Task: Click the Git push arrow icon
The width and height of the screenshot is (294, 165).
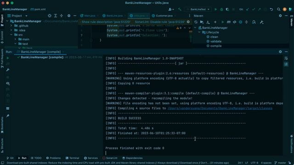Action: click(x=259, y=9)
